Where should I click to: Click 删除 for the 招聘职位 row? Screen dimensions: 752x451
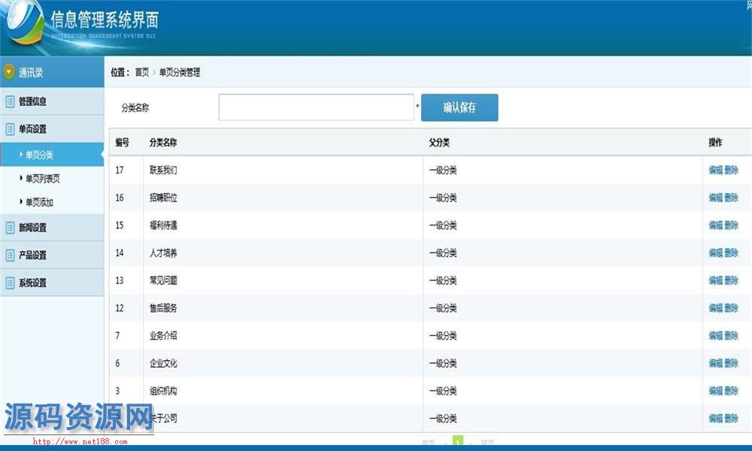pyautogui.click(x=731, y=198)
